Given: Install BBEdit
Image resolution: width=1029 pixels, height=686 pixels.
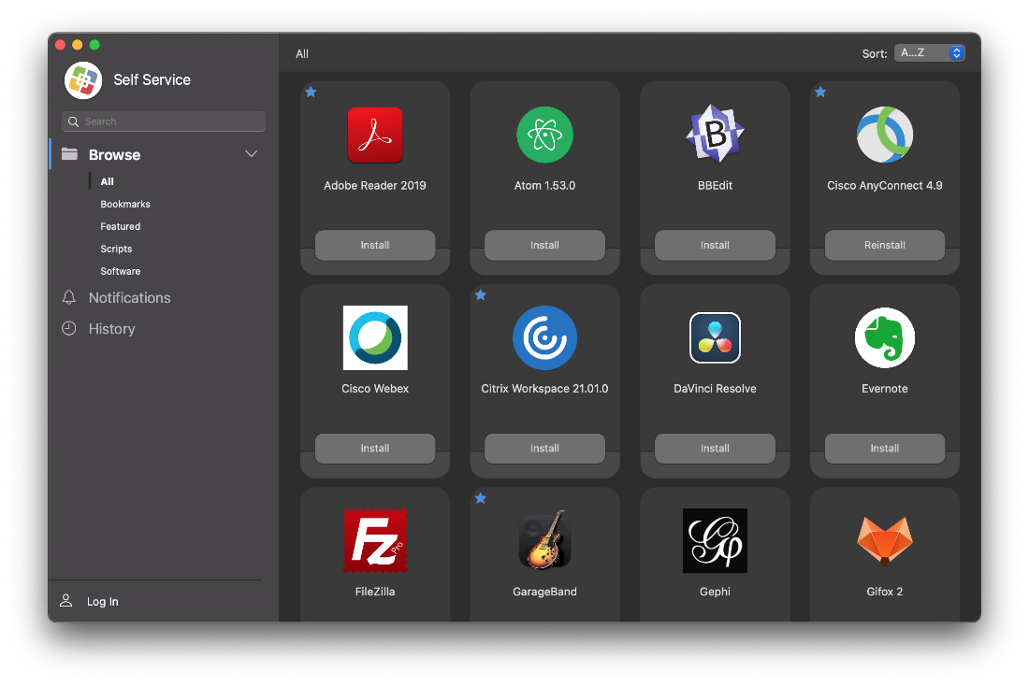Looking at the screenshot, I should point(715,245).
